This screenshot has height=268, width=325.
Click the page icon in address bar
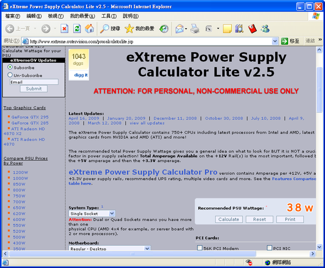click(x=25, y=41)
